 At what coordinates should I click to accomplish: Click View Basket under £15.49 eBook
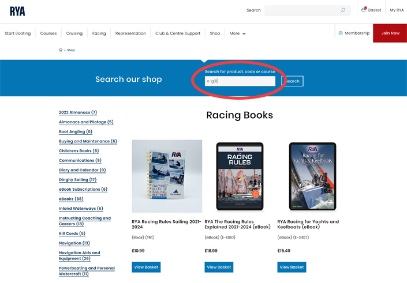click(x=292, y=267)
